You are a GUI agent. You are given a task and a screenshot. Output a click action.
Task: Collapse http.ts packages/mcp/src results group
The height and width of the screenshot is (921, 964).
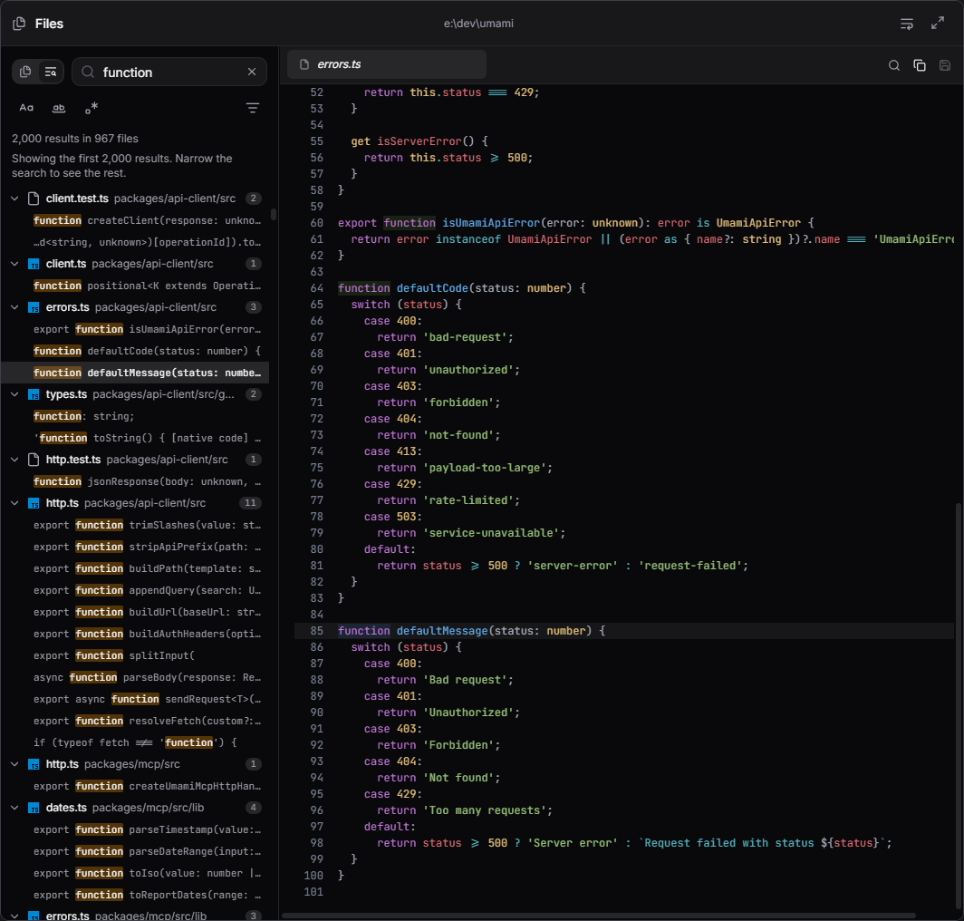tap(14, 763)
